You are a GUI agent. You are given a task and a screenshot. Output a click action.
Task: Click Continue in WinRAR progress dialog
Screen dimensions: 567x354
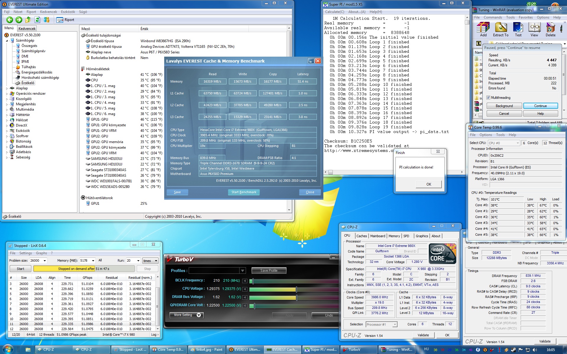(540, 106)
